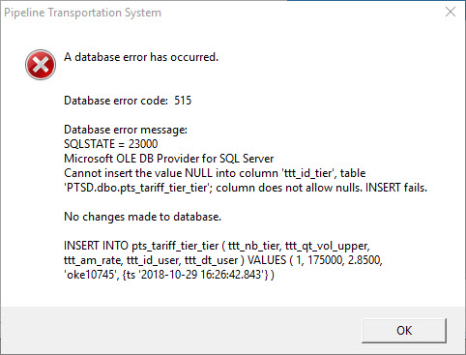Screen dimensions: 466x355
Task: Click the Pipeline Transportation System title text
Action: [x=82, y=13]
